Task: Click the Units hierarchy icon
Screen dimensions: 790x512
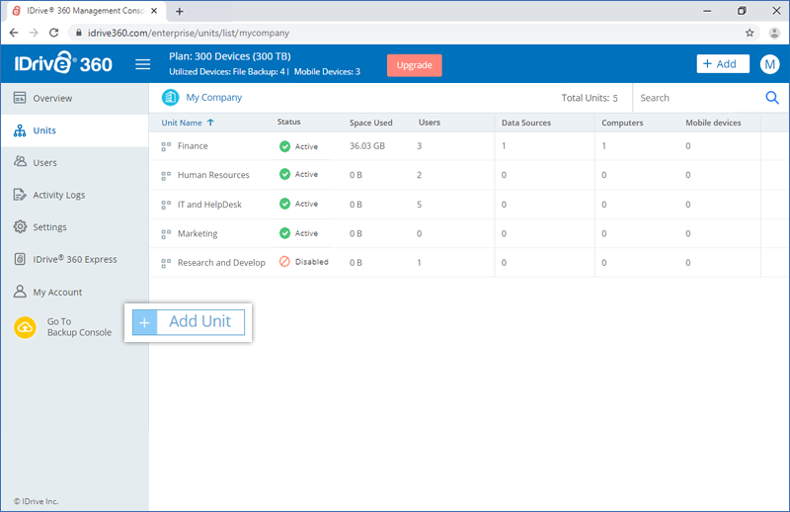Action: pos(20,130)
